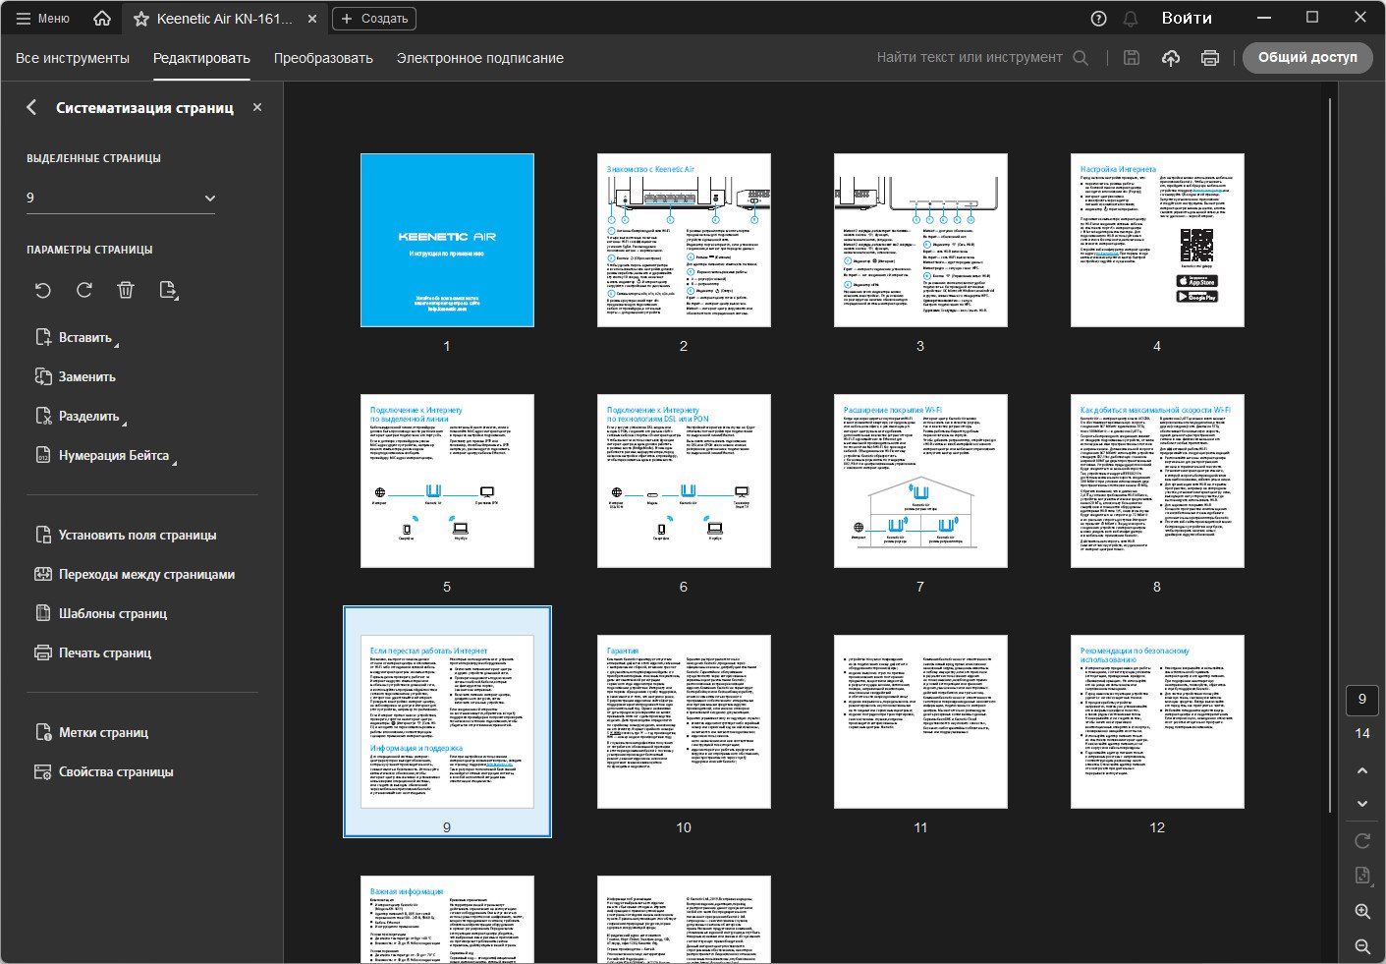
Task: Go back from Систематизация страниц panel
Action: pyautogui.click(x=31, y=107)
